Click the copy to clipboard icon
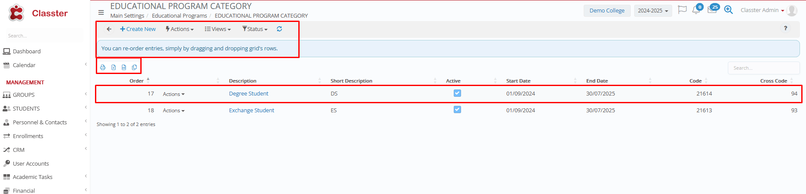Image resolution: width=806 pixels, height=194 pixels. (x=134, y=68)
